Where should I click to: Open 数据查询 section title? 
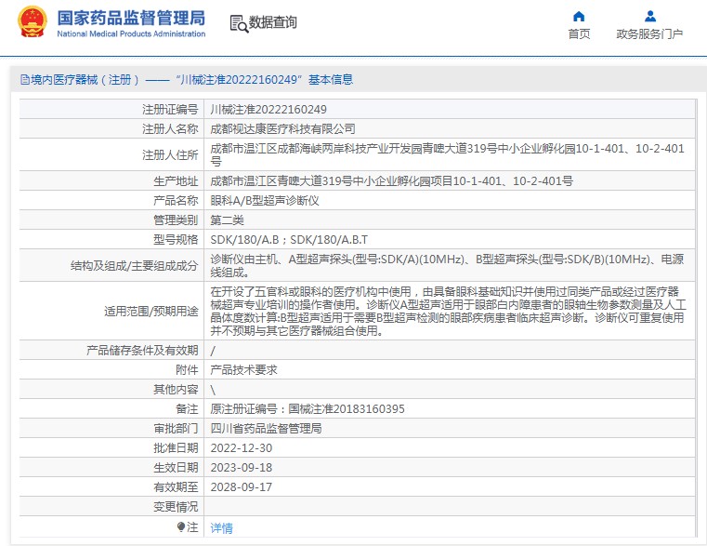coord(273,22)
